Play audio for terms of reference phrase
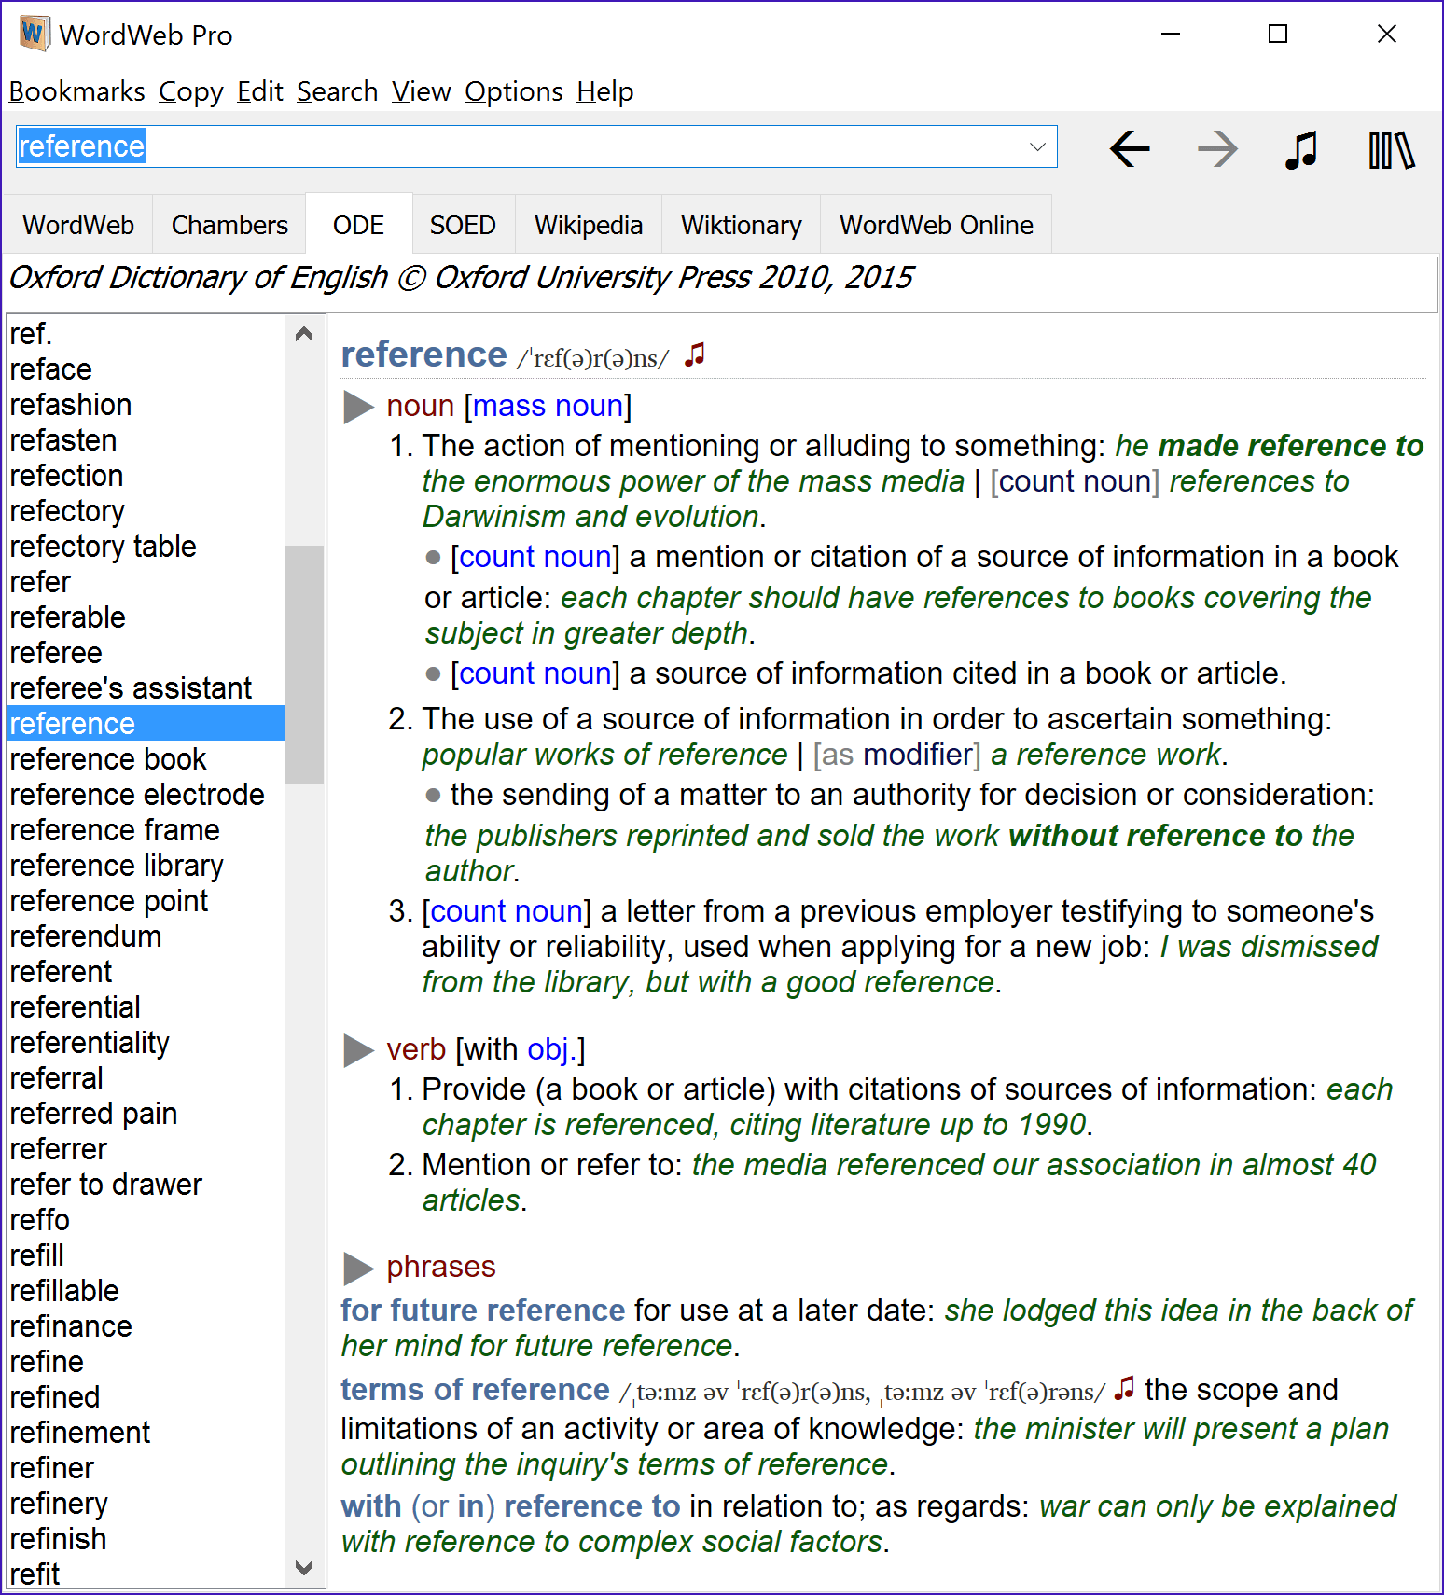The image size is (1444, 1595). (1125, 1388)
